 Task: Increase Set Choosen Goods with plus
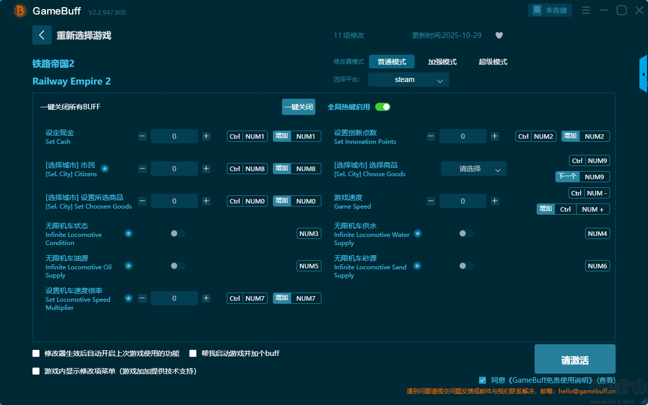pyautogui.click(x=206, y=201)
